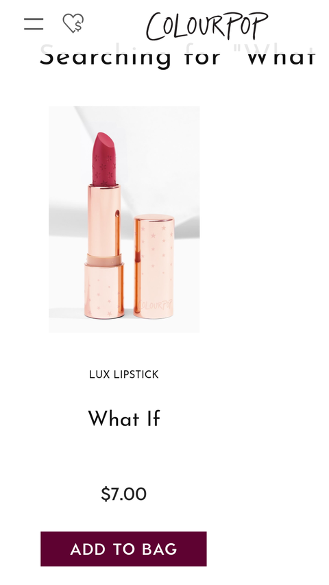
Task: Click the Searching for heading text
Action: [x=178, y=57]
